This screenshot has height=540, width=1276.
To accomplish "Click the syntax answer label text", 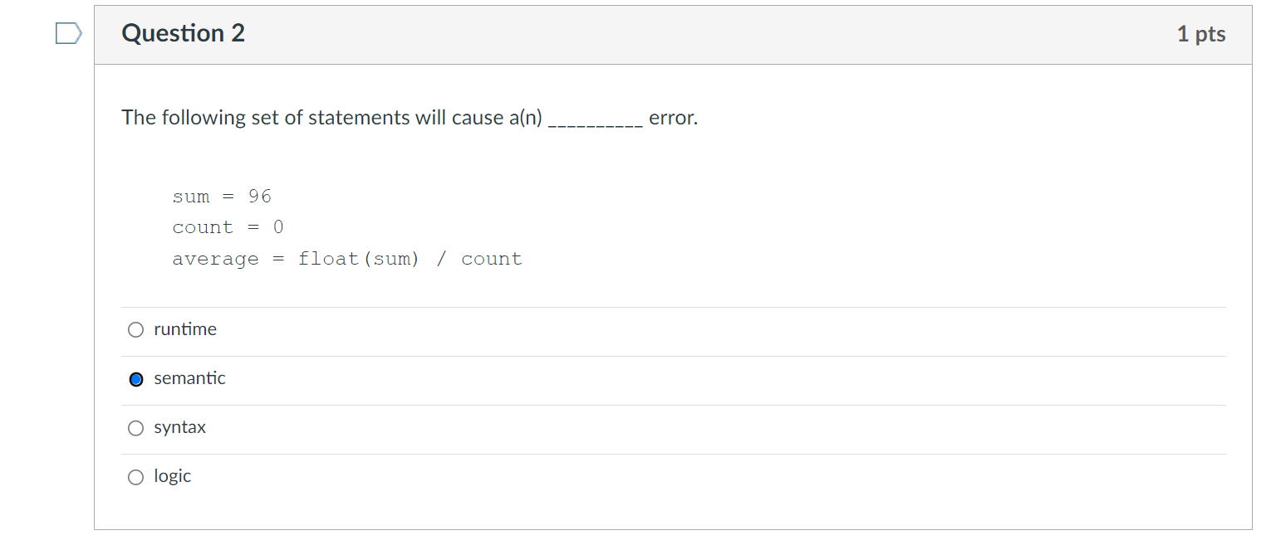I will [x=180, y=427].
